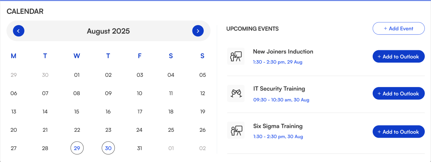The height and width of the screenshot is (162, 431).
Task: Click the IT Security Training event icon
Action: pyautogui.click(x=236, y=94)
